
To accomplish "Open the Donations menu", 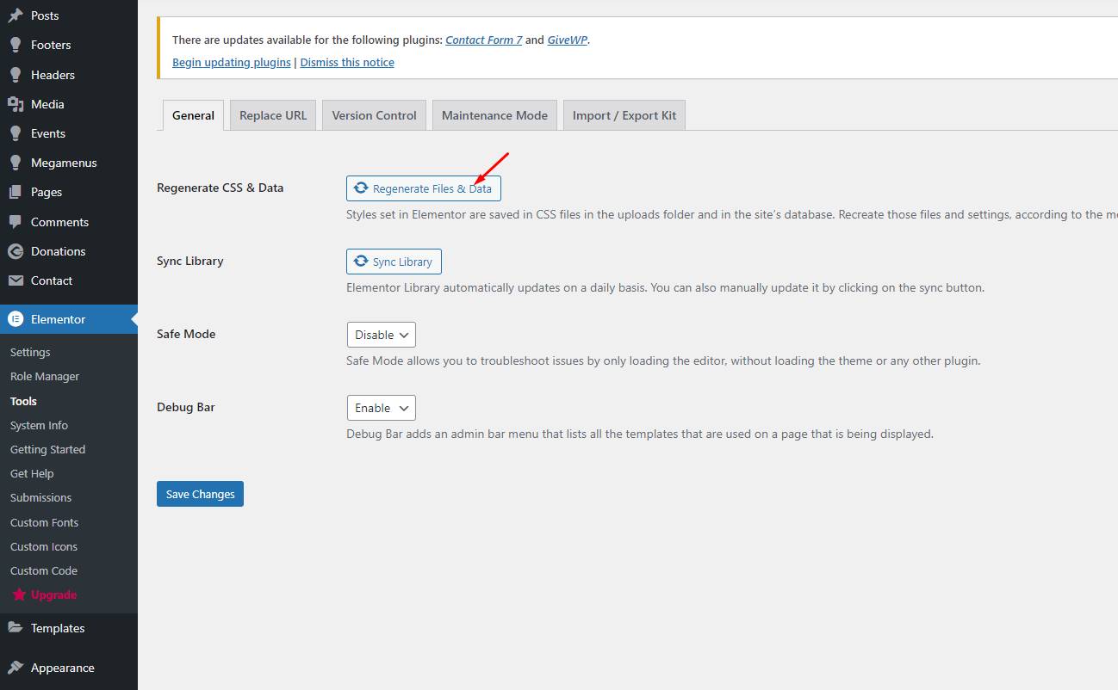I will pyautogui.click(x=69, y=251).
